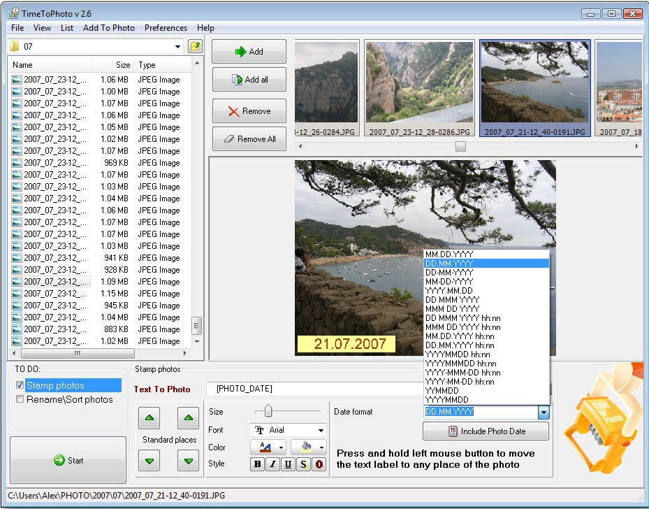Select the YYYY.MM.DD date format option
649x509 pixels.
[x=449, y=290]
